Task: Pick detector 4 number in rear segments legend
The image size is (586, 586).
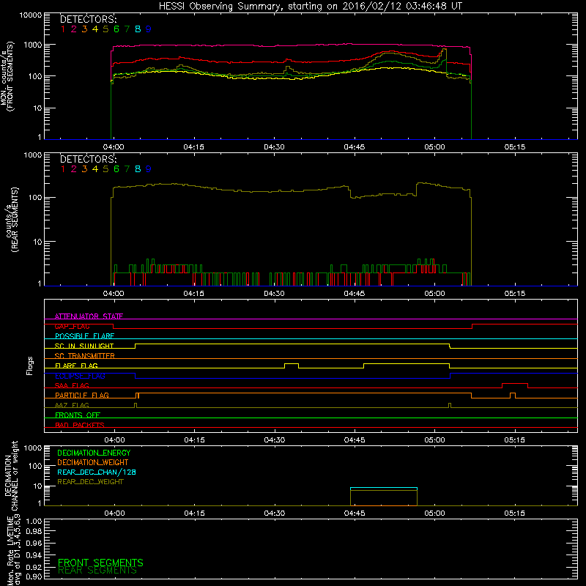Action: coord(95,169)
